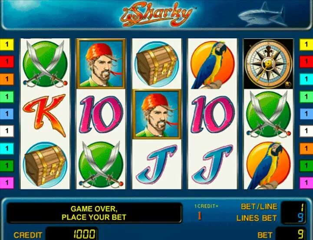Select the red payline marker on left side

pyautogui.click(x=7, y=62)
